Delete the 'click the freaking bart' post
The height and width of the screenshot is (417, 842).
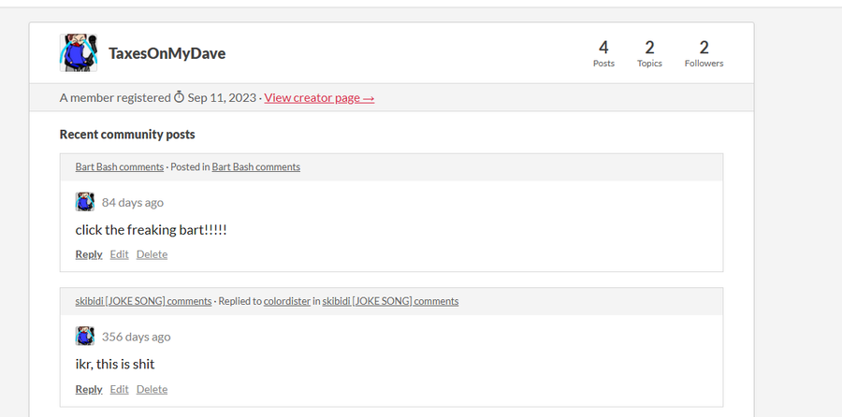(x=152, y=254)
